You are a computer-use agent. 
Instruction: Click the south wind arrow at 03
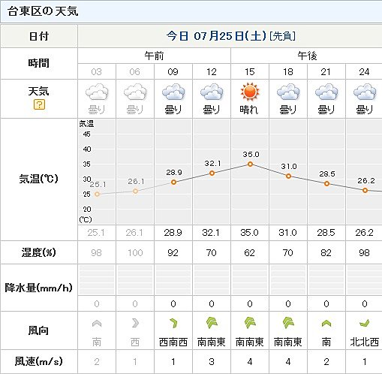click(x=97, y=324)
